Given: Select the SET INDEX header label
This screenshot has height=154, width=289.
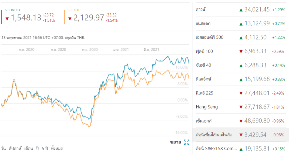Looking at the screenshot, I should tap(12, 10).
